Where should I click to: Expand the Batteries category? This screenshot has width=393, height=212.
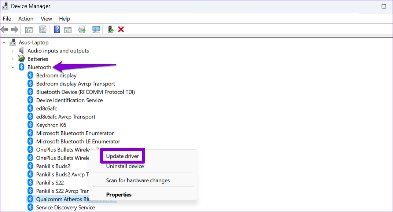tap(13, 59)
